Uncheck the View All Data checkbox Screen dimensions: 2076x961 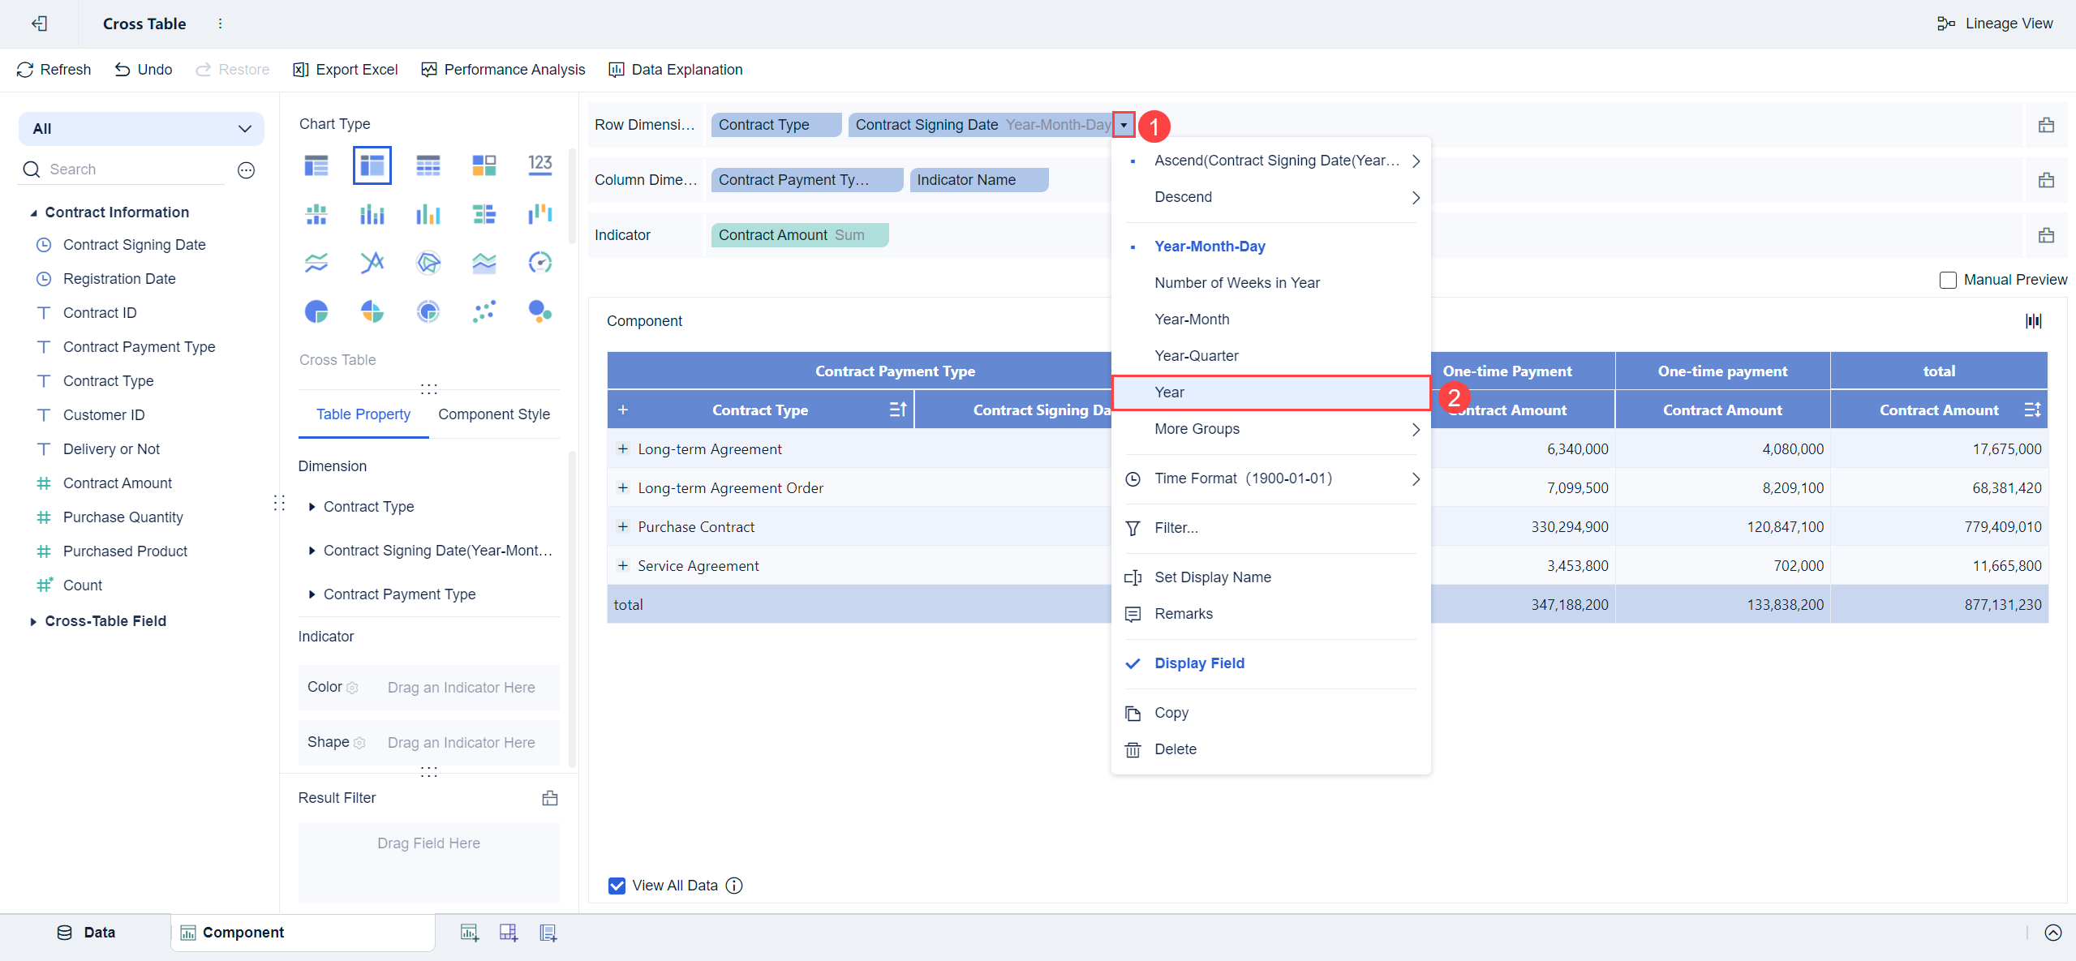click(x=617, y=886)
